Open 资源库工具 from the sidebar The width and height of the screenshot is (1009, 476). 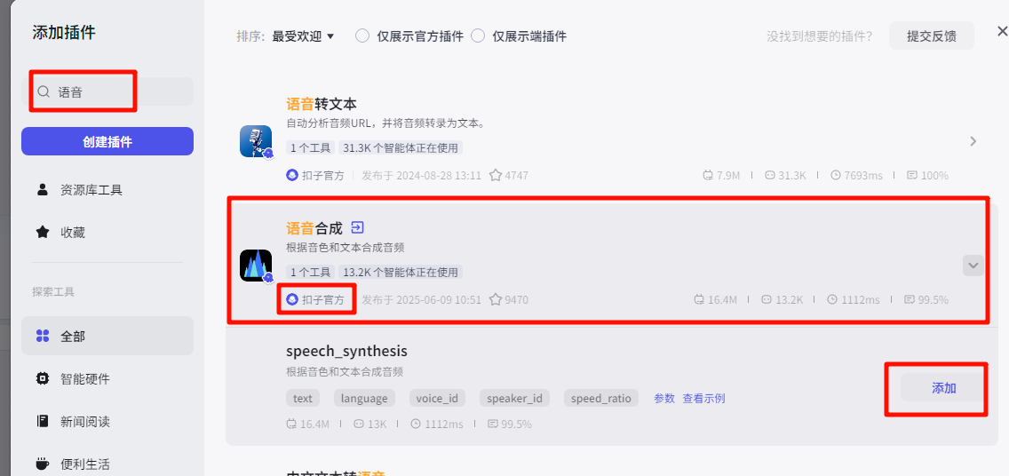pos(91,189)
